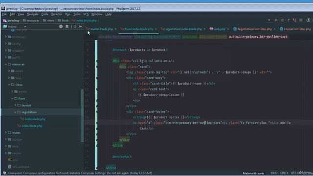Click Run with Coverage icon
313x176 pixels.
289,20
